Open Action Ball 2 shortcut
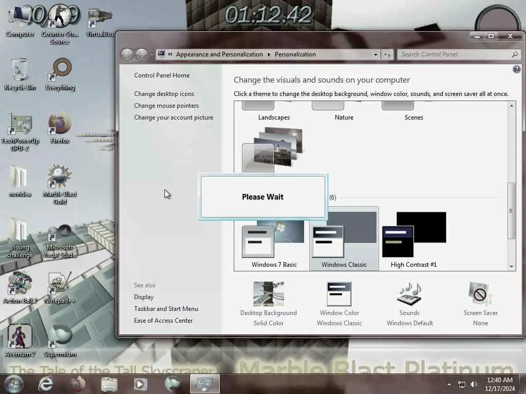The height and width of the screenshot is (394, 526). 20,288
